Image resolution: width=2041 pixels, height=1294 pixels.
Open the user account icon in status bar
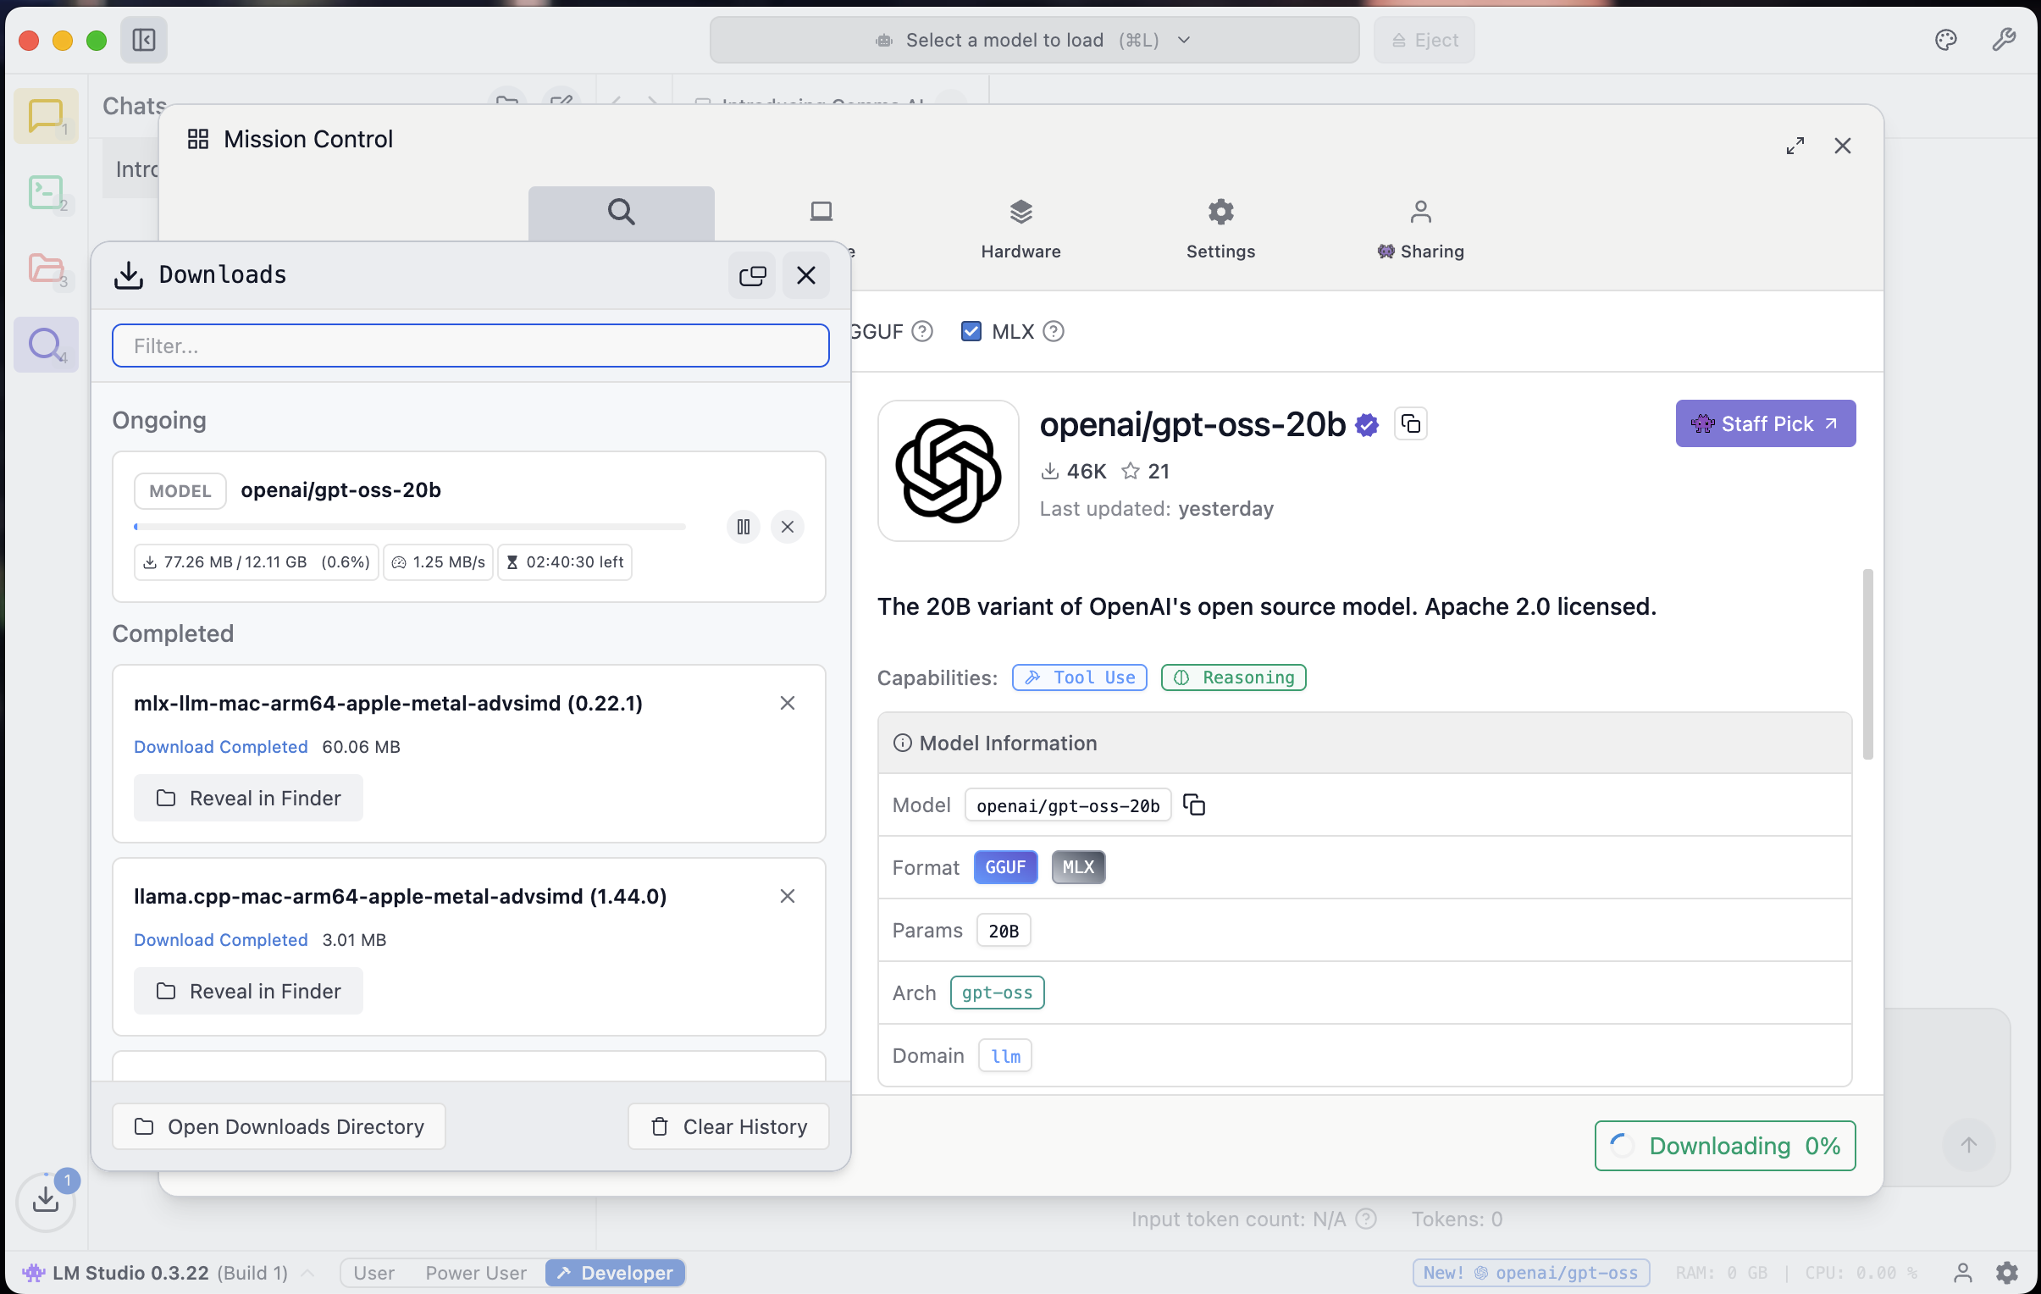pyautogui.click(x=1963, y=1273)
